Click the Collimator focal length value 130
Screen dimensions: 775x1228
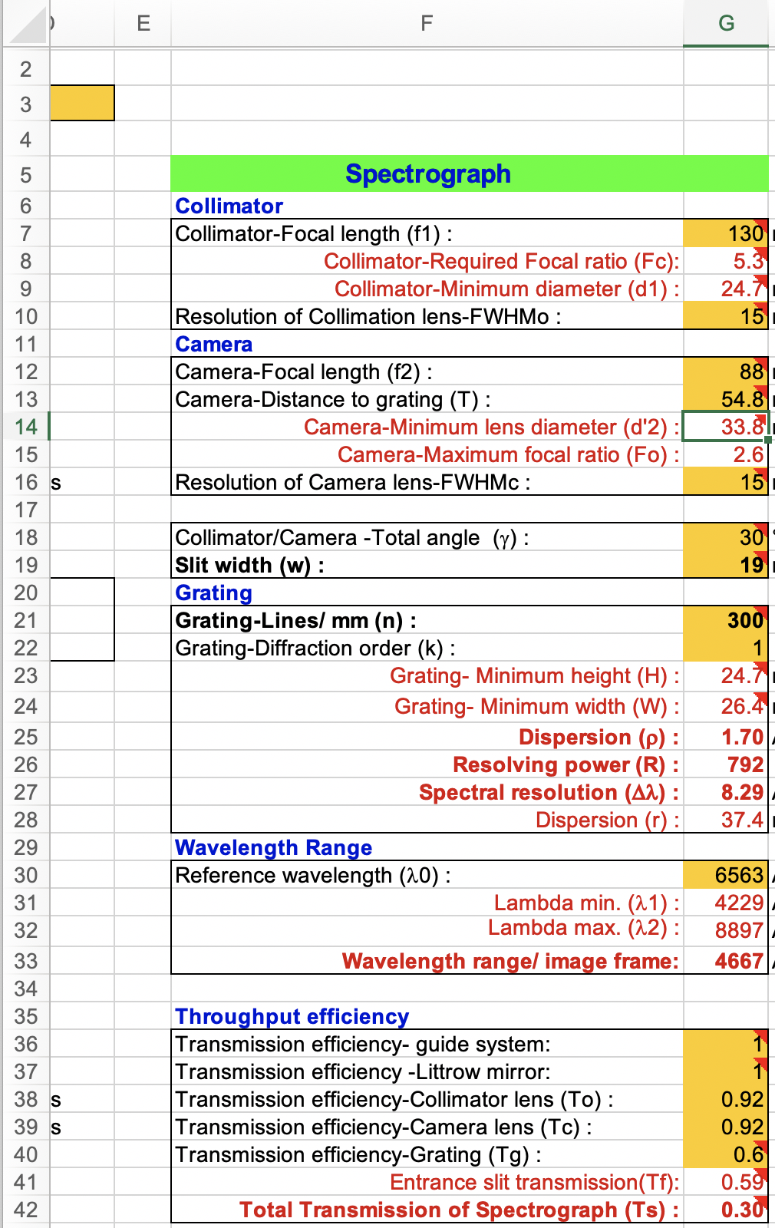(725, 233)
